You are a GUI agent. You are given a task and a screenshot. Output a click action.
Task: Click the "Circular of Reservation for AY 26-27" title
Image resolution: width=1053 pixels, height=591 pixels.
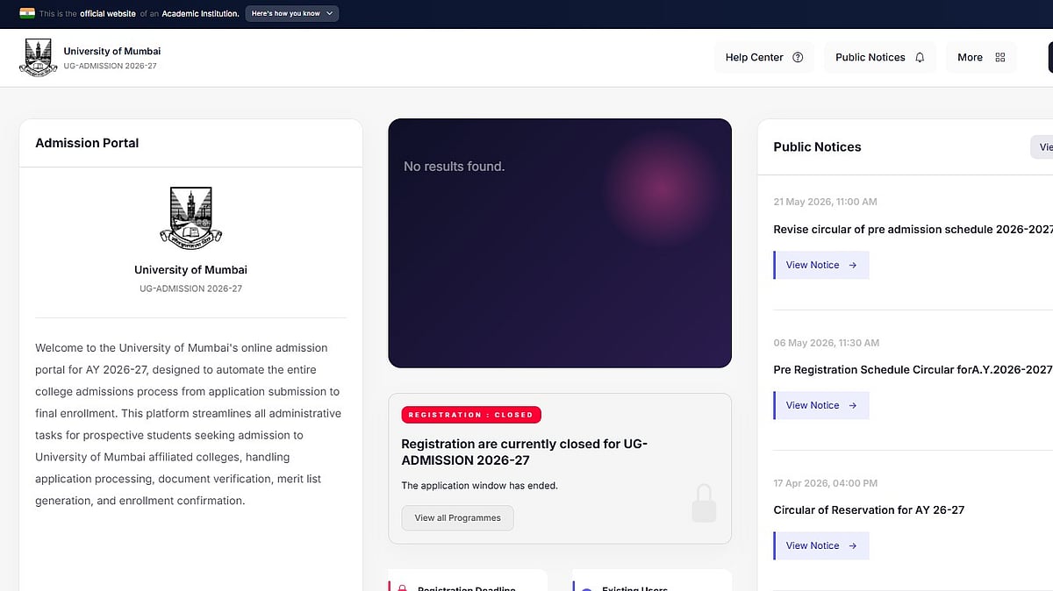point(869,509)
